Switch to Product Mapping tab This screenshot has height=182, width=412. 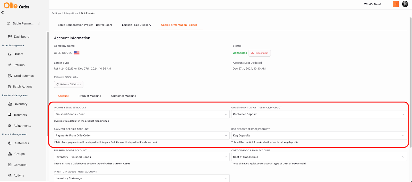point(90,96)
